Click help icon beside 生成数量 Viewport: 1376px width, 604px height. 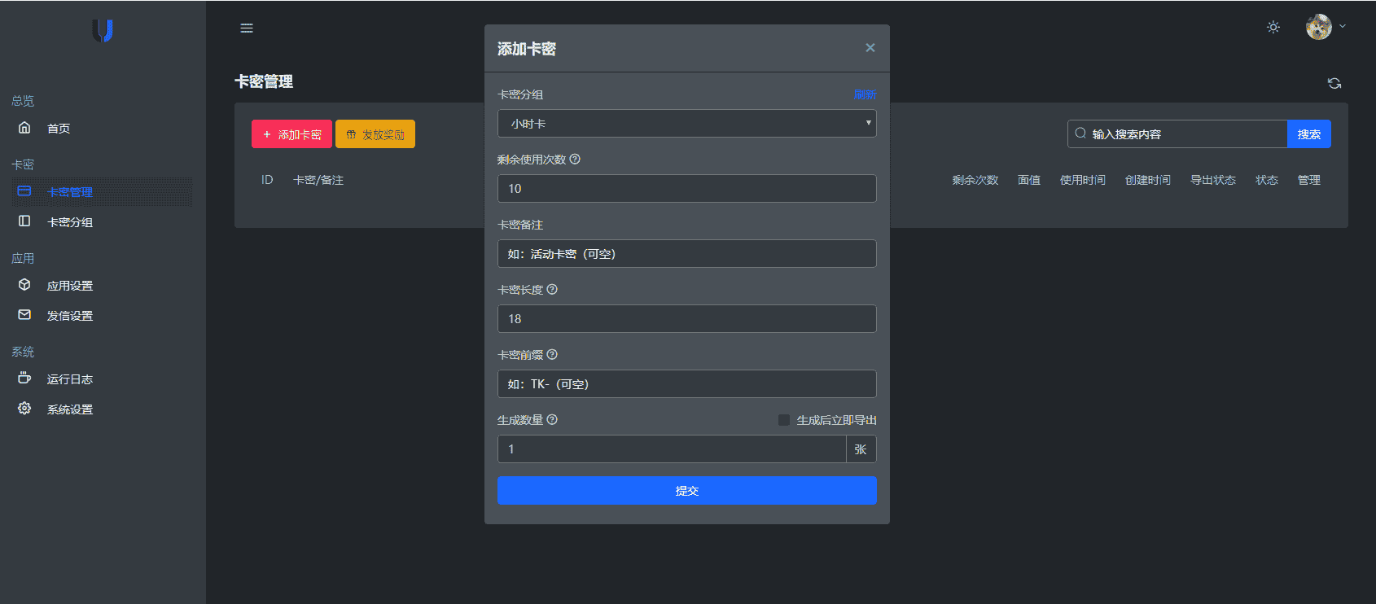pyautogui.click(x=552, y=420)
